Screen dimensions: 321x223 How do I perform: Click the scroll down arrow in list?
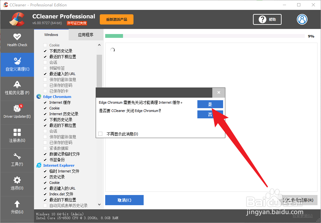(x=99, y=205)
